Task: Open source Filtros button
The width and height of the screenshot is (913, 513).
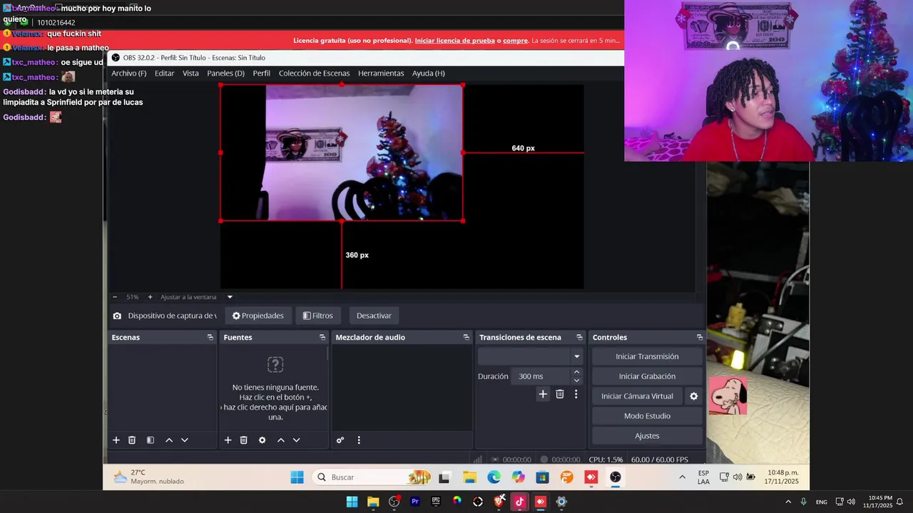Action: pos(317,316)
